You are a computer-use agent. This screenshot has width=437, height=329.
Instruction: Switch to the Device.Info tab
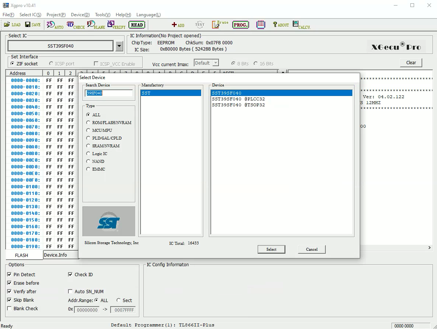(x=55, y=255)
